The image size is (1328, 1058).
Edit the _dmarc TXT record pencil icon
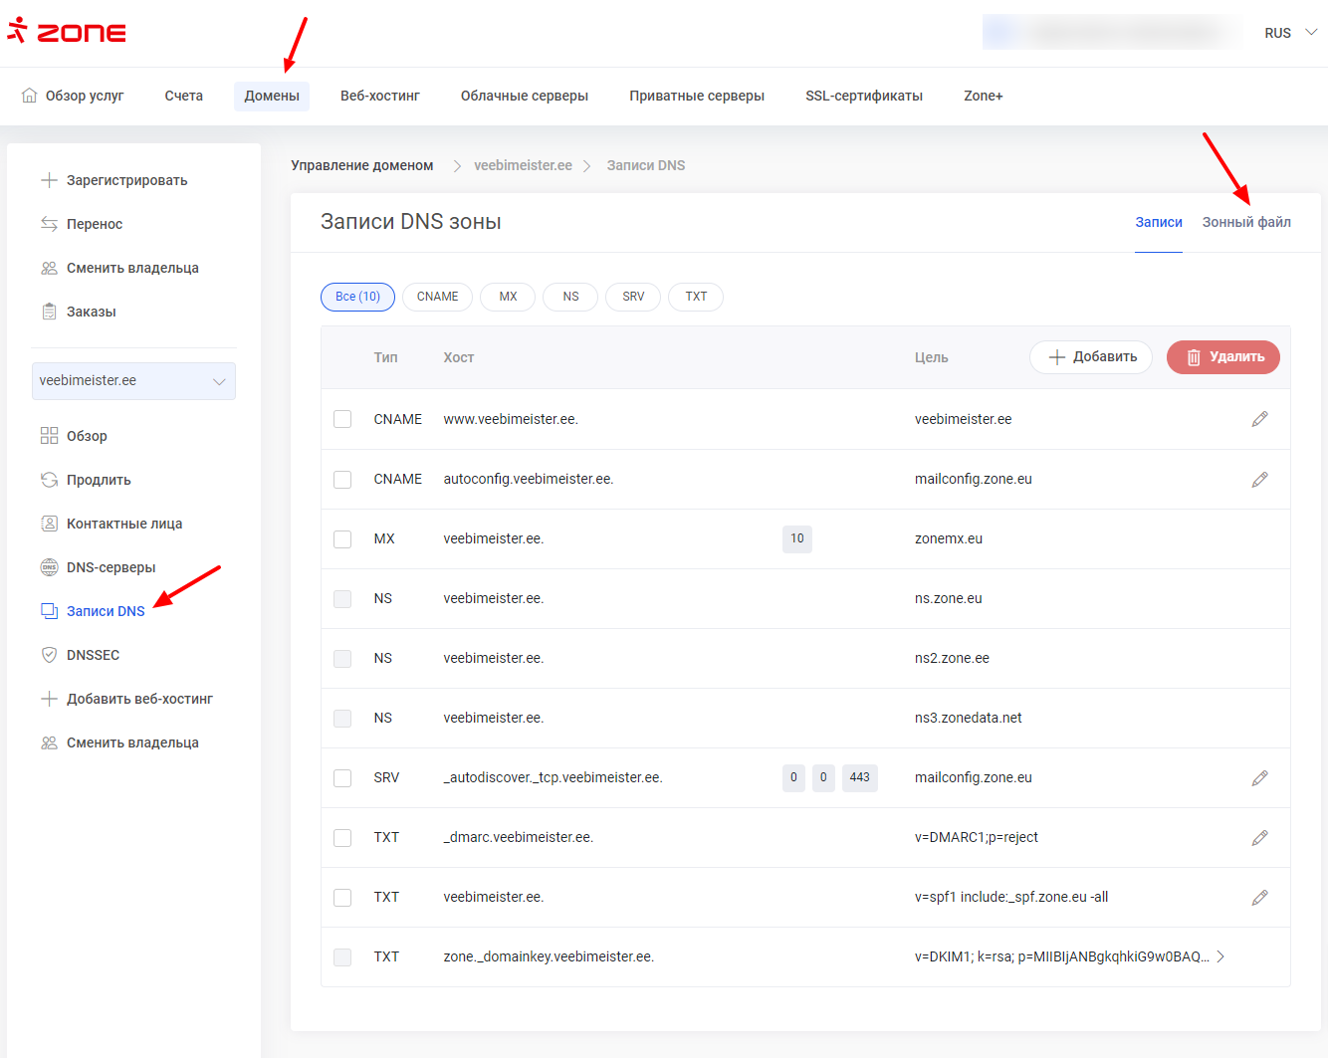(x=1259, y=838)
